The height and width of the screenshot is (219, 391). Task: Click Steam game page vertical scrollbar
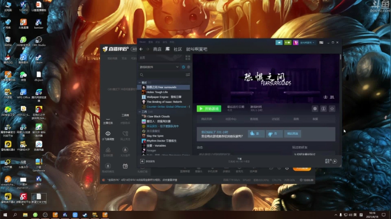tap(340, 57)
